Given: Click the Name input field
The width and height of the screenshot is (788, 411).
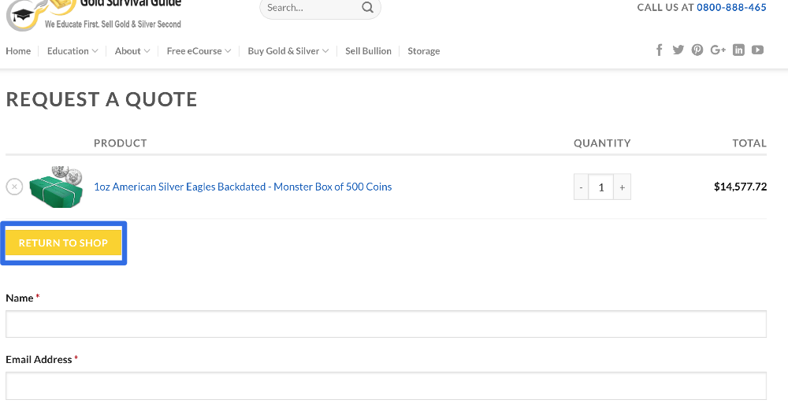Looking at the screenshot, I should point(386,324).
